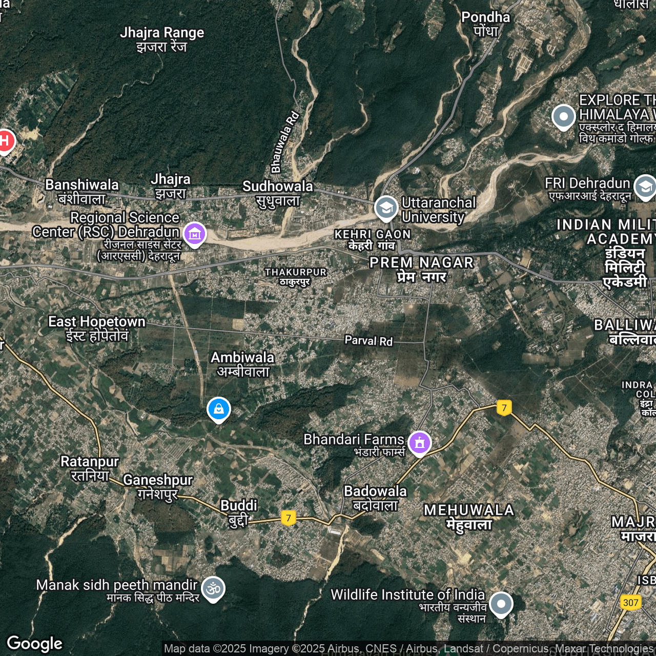Image resolution: width=656 pixels, height=656 pixels.
Task: Click the Jhajra Range area label
Action: pyautogui.click(x=162, y=39)
